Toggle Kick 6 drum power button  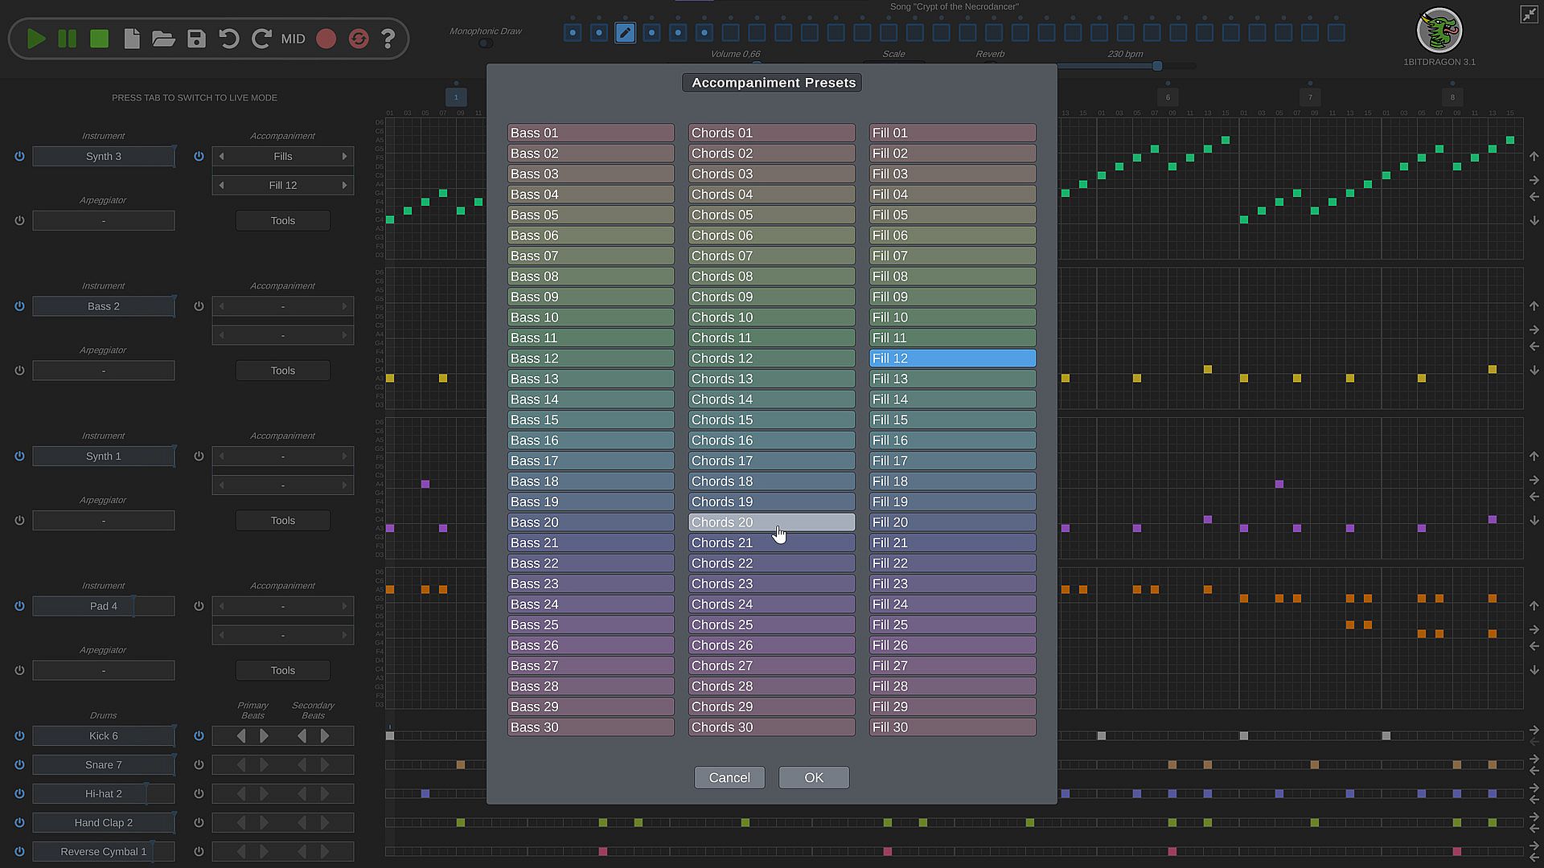coord(19,736)
